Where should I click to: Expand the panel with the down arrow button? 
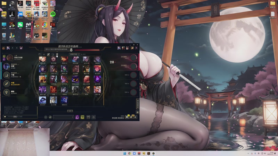point(70,111)
